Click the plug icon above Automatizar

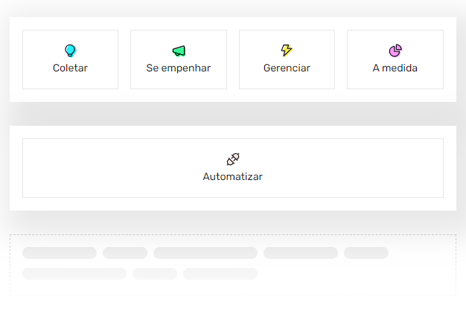233,159
